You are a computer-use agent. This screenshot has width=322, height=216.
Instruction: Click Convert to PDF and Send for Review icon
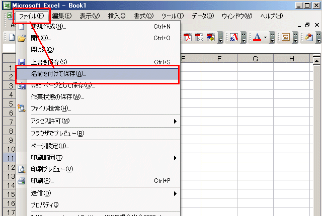tap(210, 37)
